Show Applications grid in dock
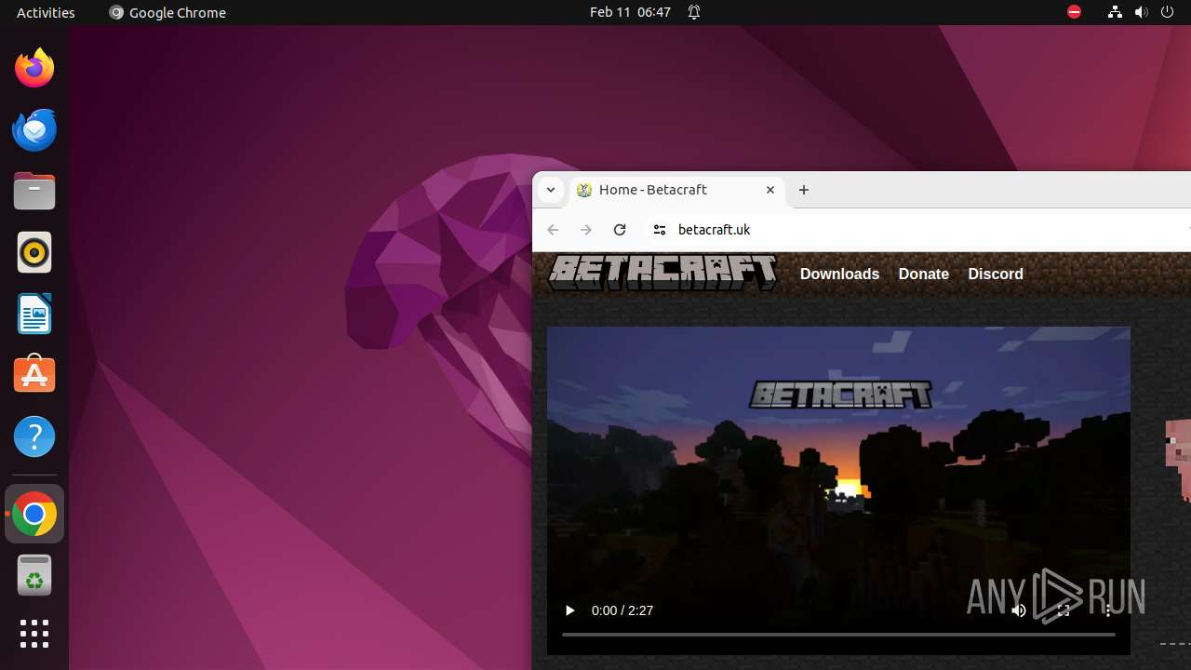This screenshot has width=1191, height=670. click(34, 634)
